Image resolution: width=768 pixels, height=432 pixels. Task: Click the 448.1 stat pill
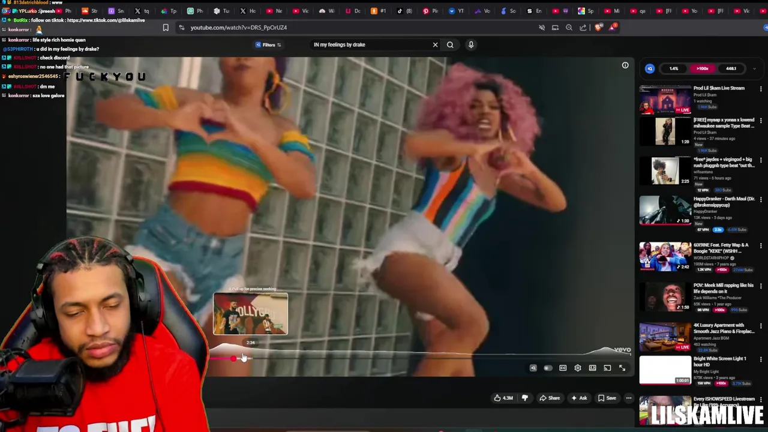coord(731,68)
